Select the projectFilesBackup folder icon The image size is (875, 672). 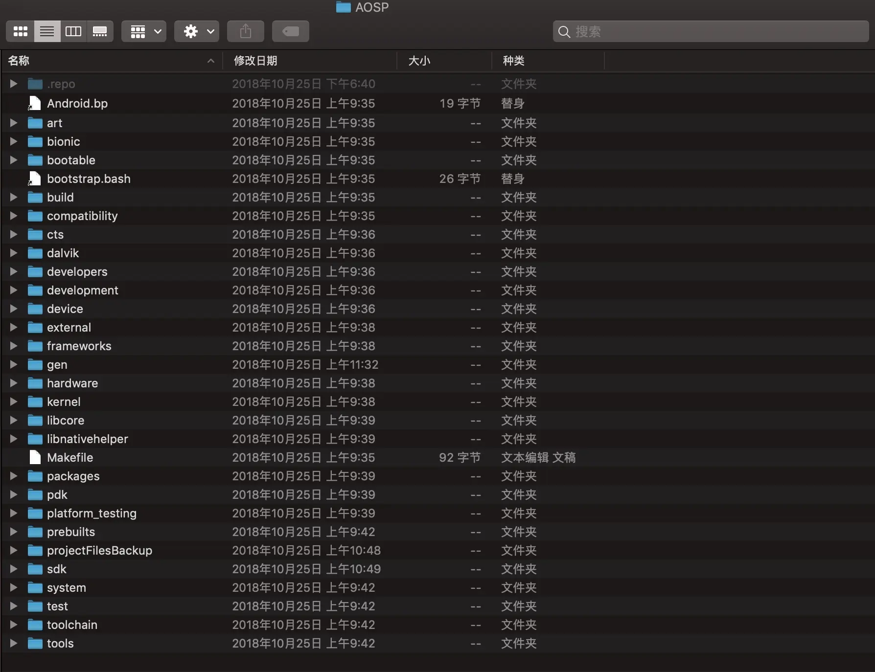[35, 550]
